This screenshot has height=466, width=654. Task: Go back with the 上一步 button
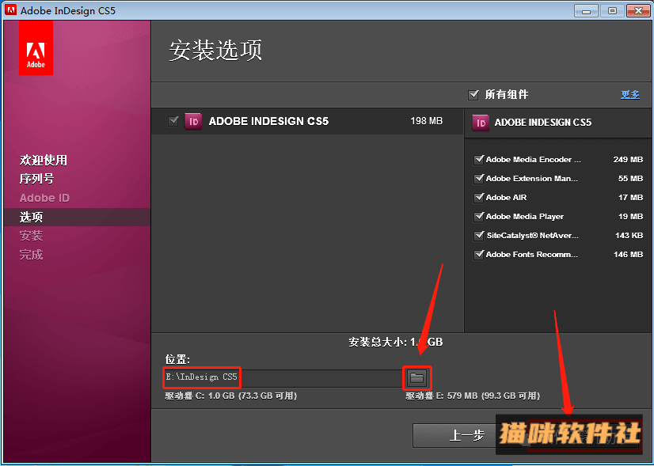point(466,436)
